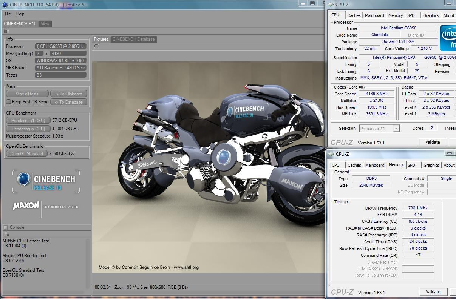Click the Code Name value Clarkdale
The width and height of the screenshot is (456, 299).
pos(379,35)
